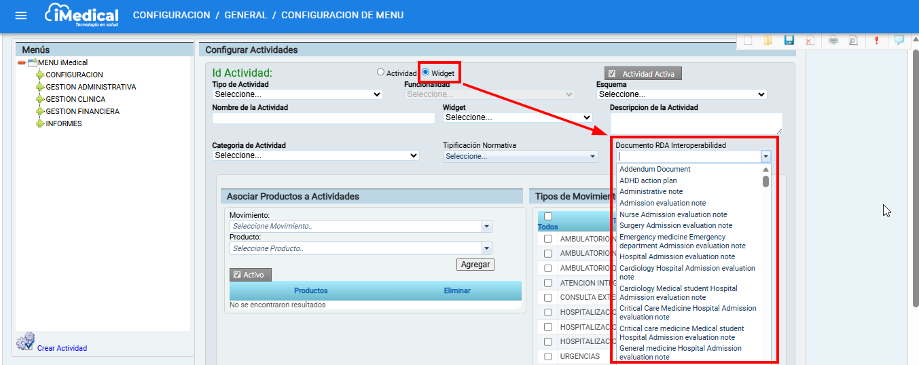Click the delete document red X icon
The width and height of the screenshot is (919, 365).
click(x=810, y=41)
